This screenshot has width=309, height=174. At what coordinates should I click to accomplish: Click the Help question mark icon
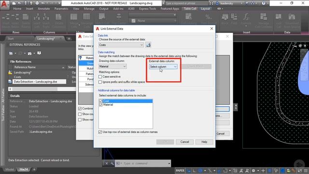[264, 3]
